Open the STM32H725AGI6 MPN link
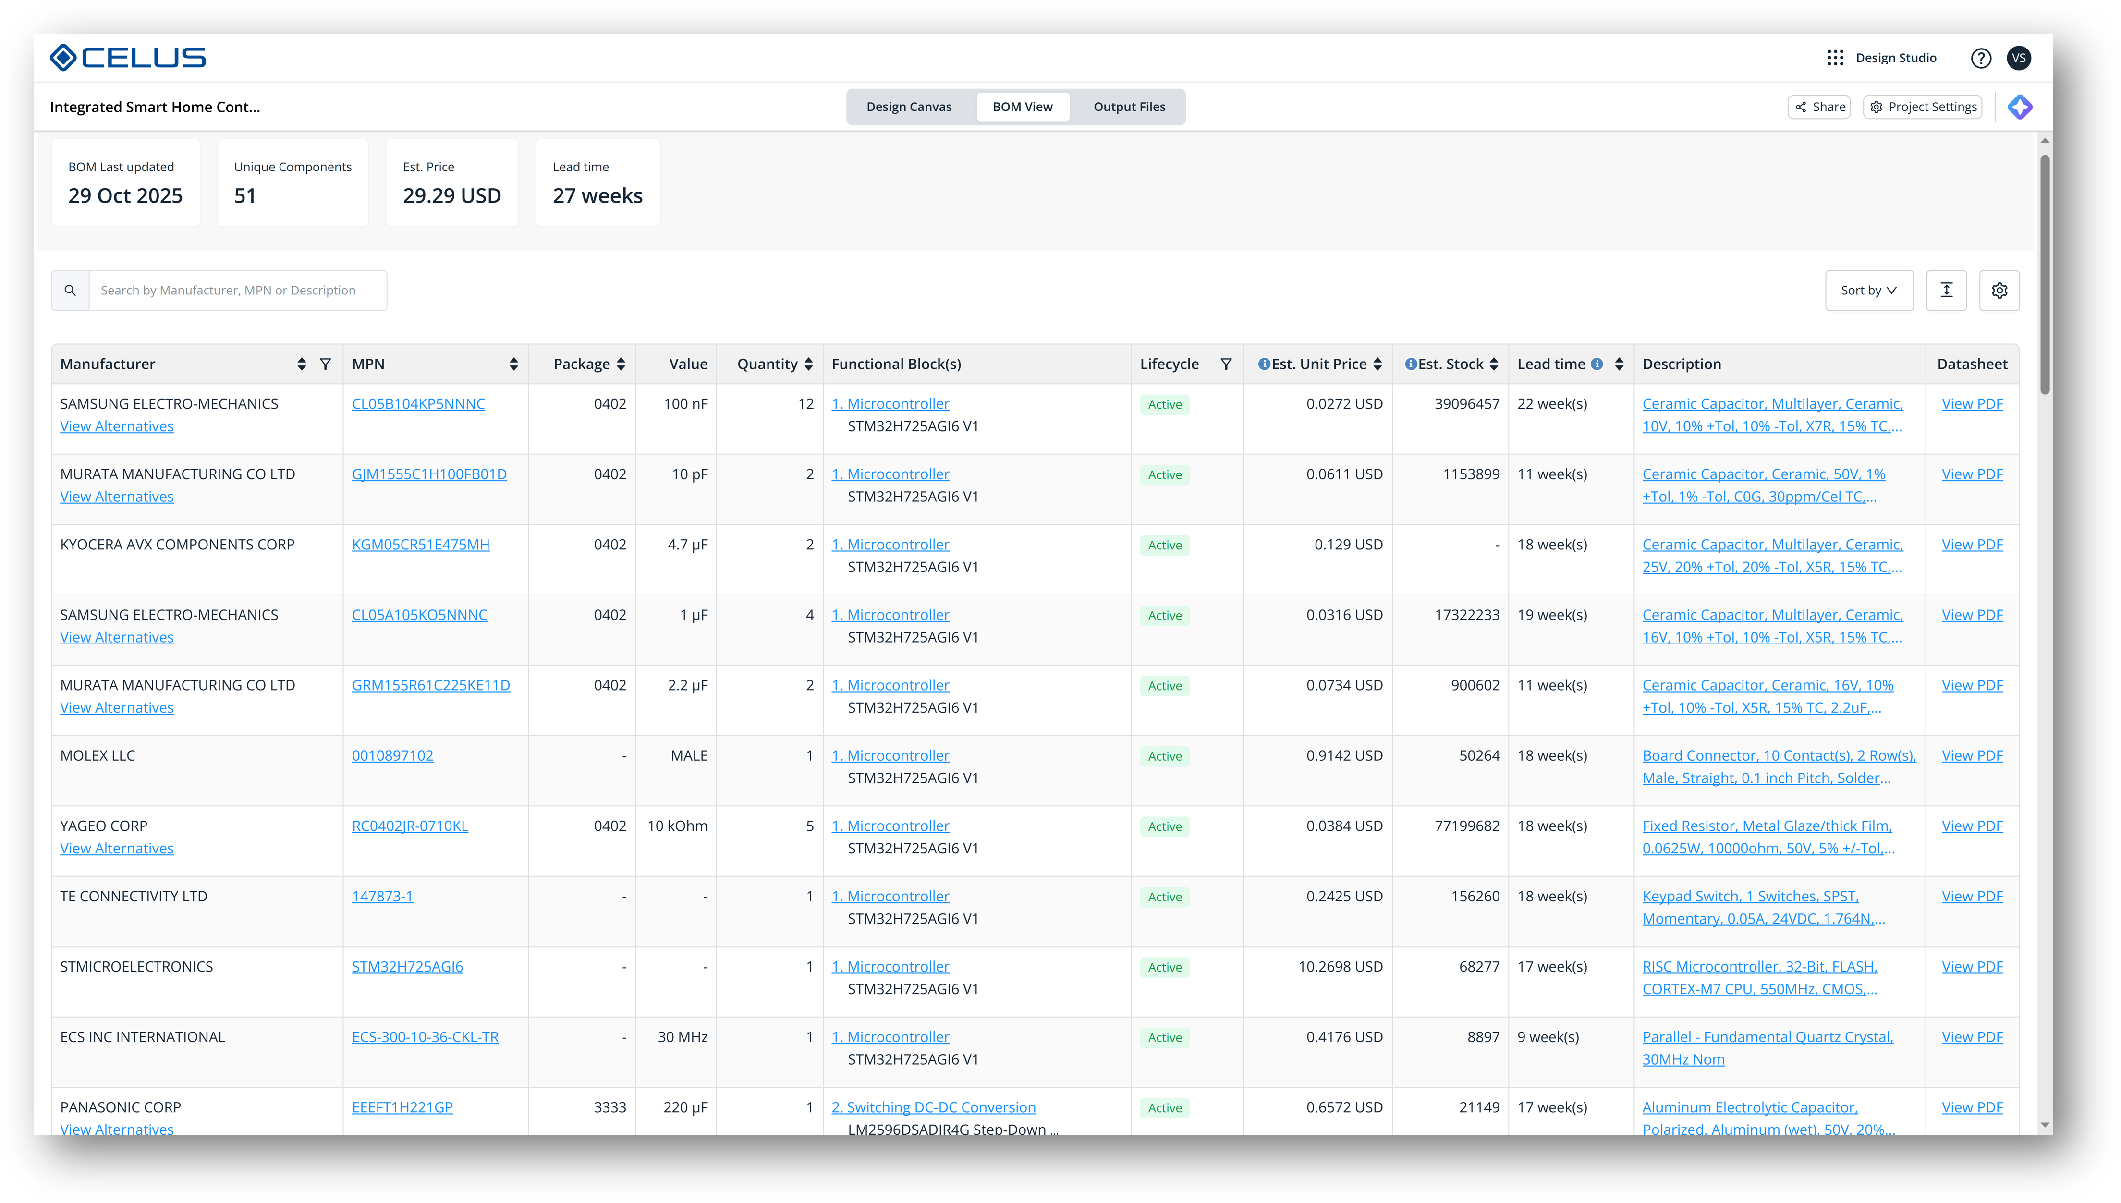The width and height of the screenshot is (2121, 1203). coord(407,967)
